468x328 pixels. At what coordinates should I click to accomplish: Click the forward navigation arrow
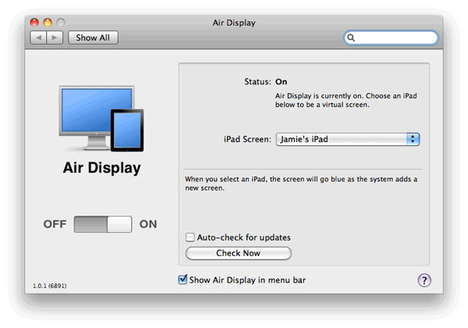(54, 37)
